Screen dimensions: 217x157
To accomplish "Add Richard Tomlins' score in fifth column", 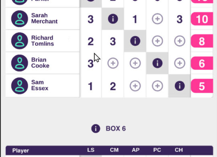I will (180, 41).
